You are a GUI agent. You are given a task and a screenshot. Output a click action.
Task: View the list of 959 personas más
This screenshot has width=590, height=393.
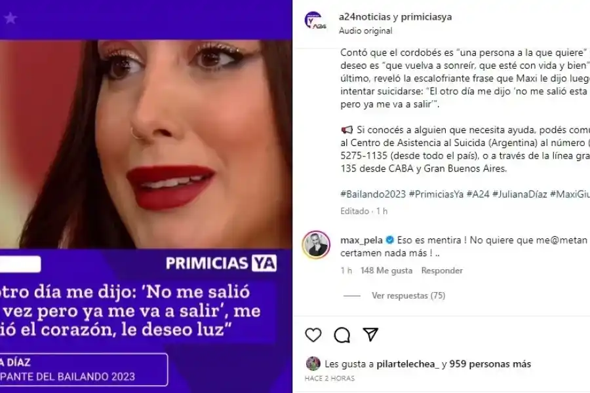[x=490, y=364]
